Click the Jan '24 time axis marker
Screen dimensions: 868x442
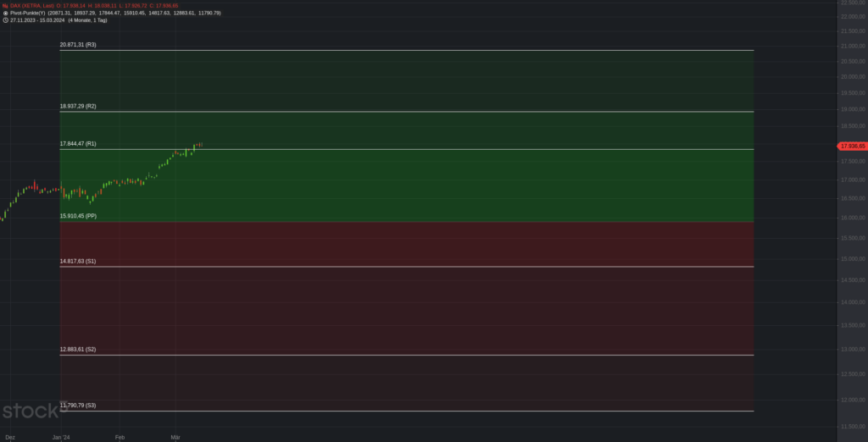coord(61,437)
